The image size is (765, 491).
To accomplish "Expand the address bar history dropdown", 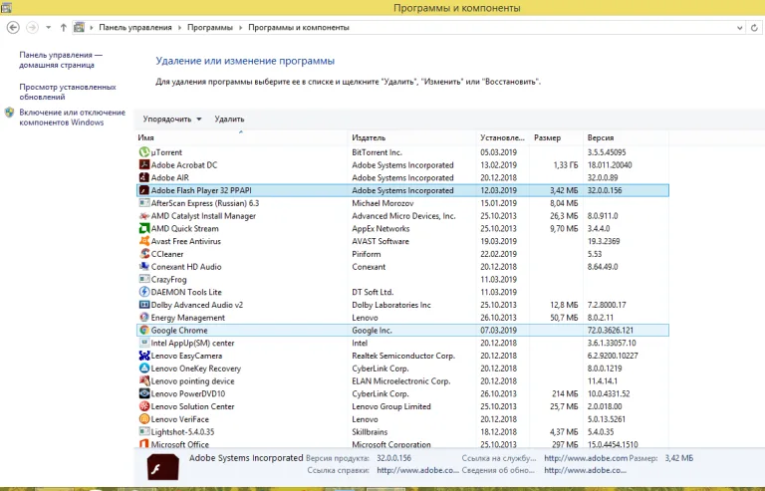I will tap(740, 28).
